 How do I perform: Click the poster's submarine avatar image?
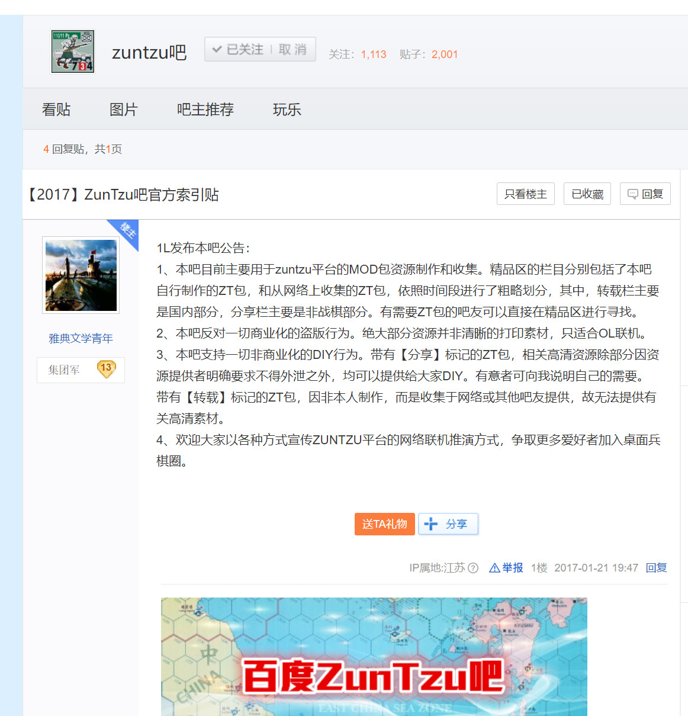(x=80, y=275)
